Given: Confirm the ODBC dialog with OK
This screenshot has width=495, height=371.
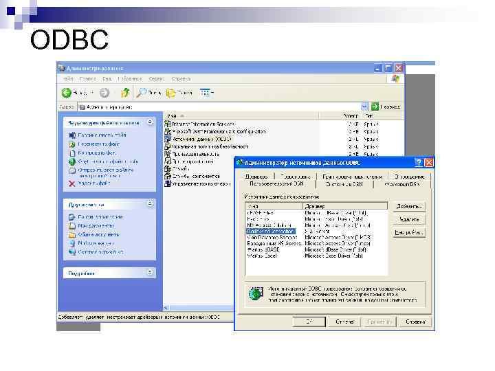Looking at the screenshot, I should (x=309, y=322).
